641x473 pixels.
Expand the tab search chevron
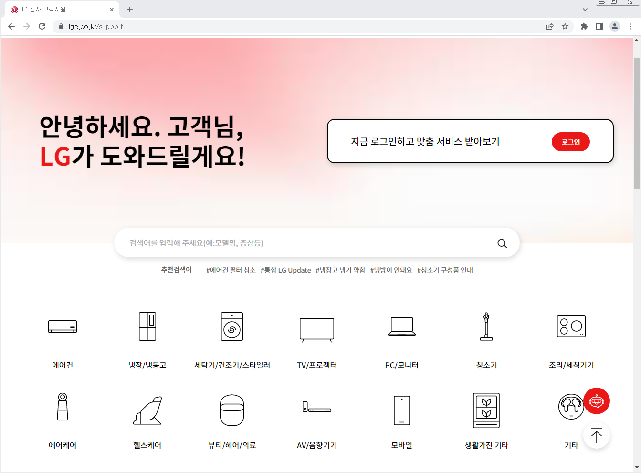pos(585,9)
